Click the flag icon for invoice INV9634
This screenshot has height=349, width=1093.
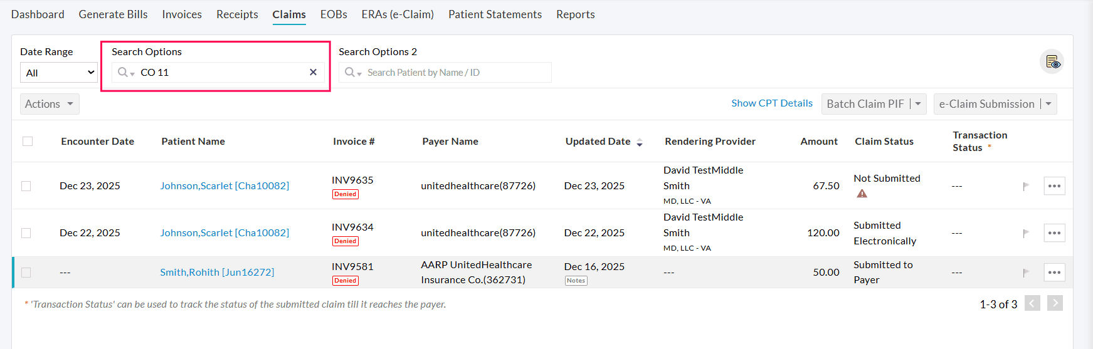1026,233
